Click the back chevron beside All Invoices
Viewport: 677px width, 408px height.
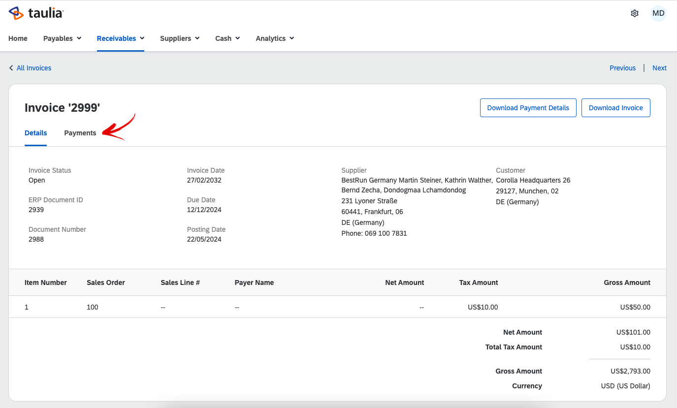tap(11, 68)
